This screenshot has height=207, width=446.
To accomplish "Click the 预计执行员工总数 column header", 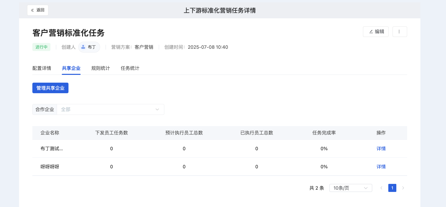I will point(184,133).
